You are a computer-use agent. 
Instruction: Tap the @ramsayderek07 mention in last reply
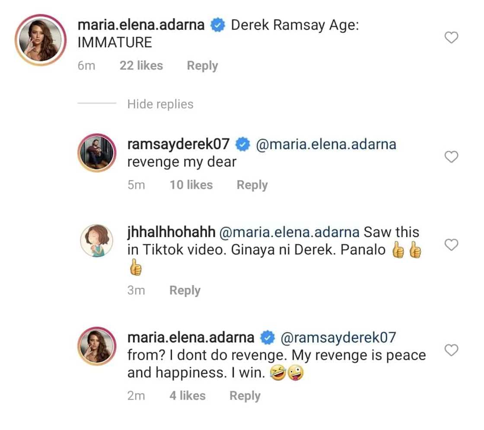338,338
